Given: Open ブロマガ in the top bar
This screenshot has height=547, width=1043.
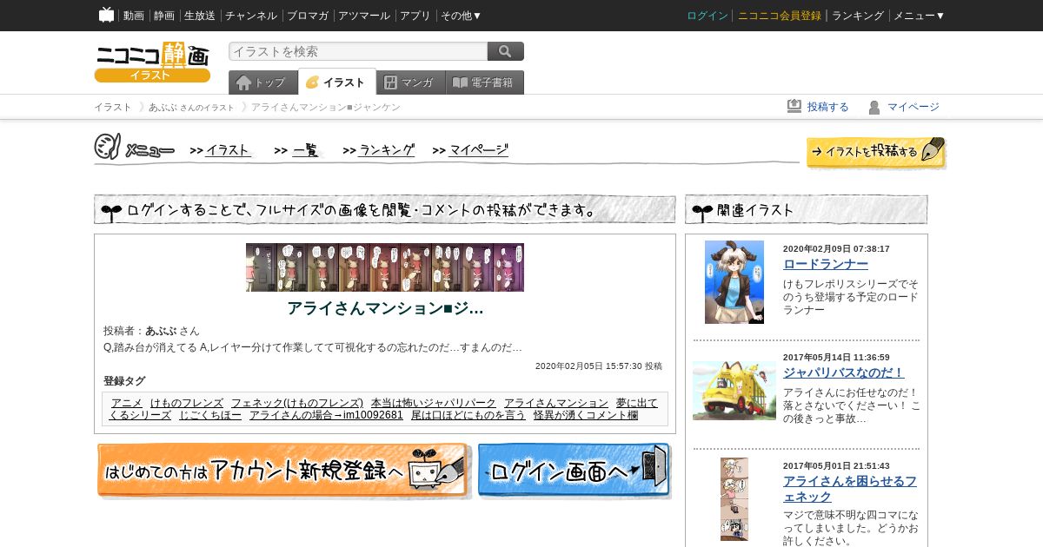Looking at the screenshot, I should 308,16.
